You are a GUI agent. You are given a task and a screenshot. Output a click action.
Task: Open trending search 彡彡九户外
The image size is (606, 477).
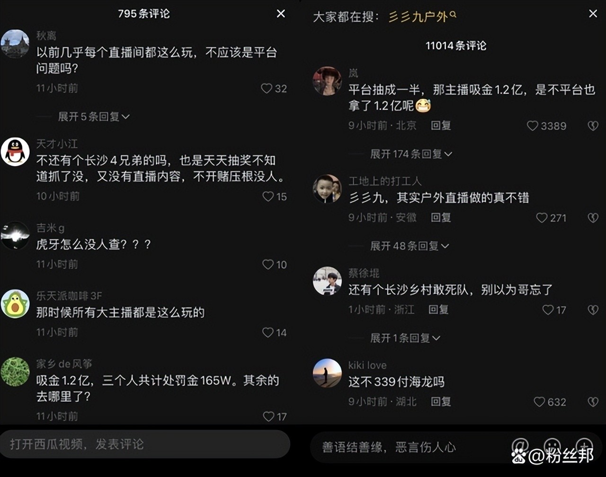[422, 17]
